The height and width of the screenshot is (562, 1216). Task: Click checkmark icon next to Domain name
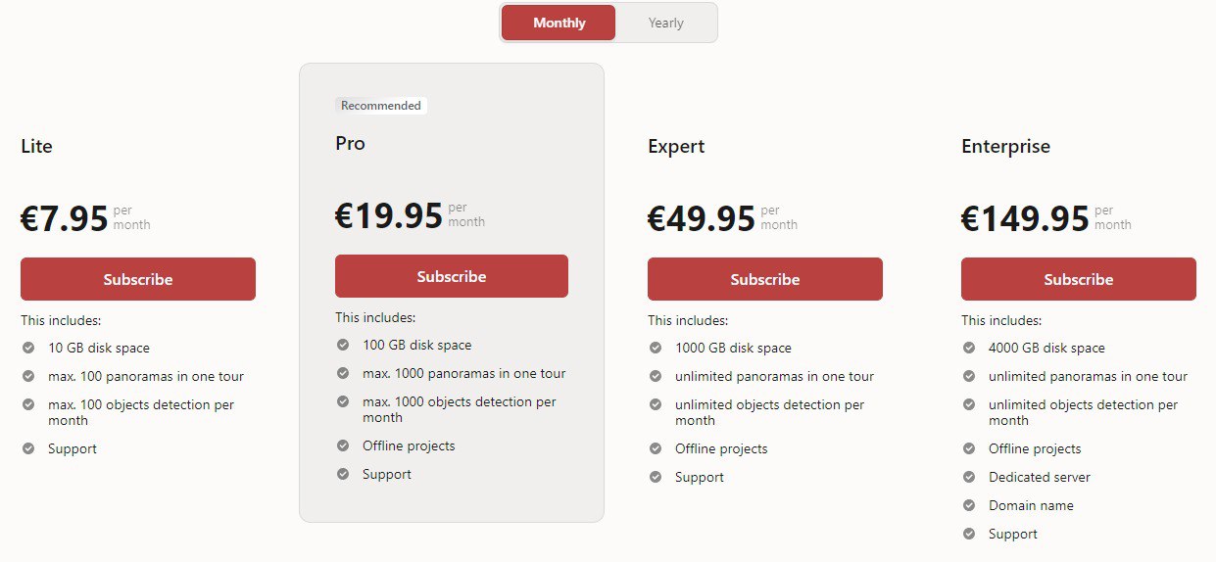[x=969, y=505]
